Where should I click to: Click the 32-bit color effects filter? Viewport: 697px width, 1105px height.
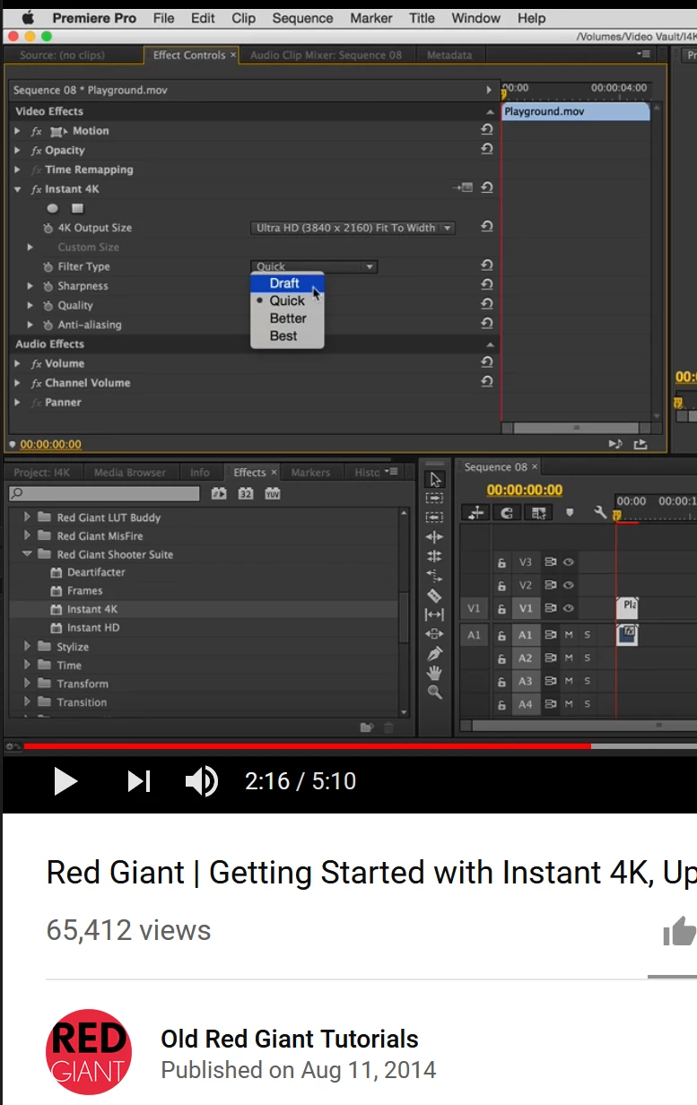click(x=245, y=494)
